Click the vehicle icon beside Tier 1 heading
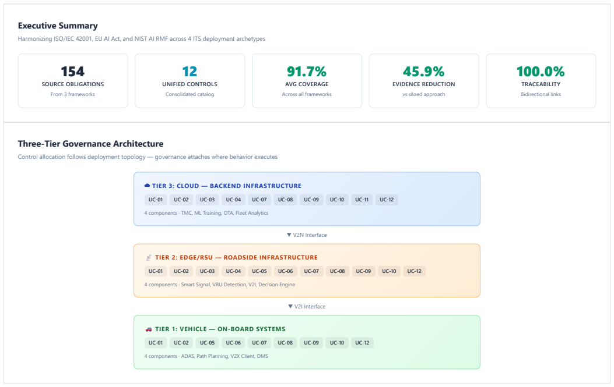Image resolution: width=614 pixels, height=387 pixels. pos(149,329)
